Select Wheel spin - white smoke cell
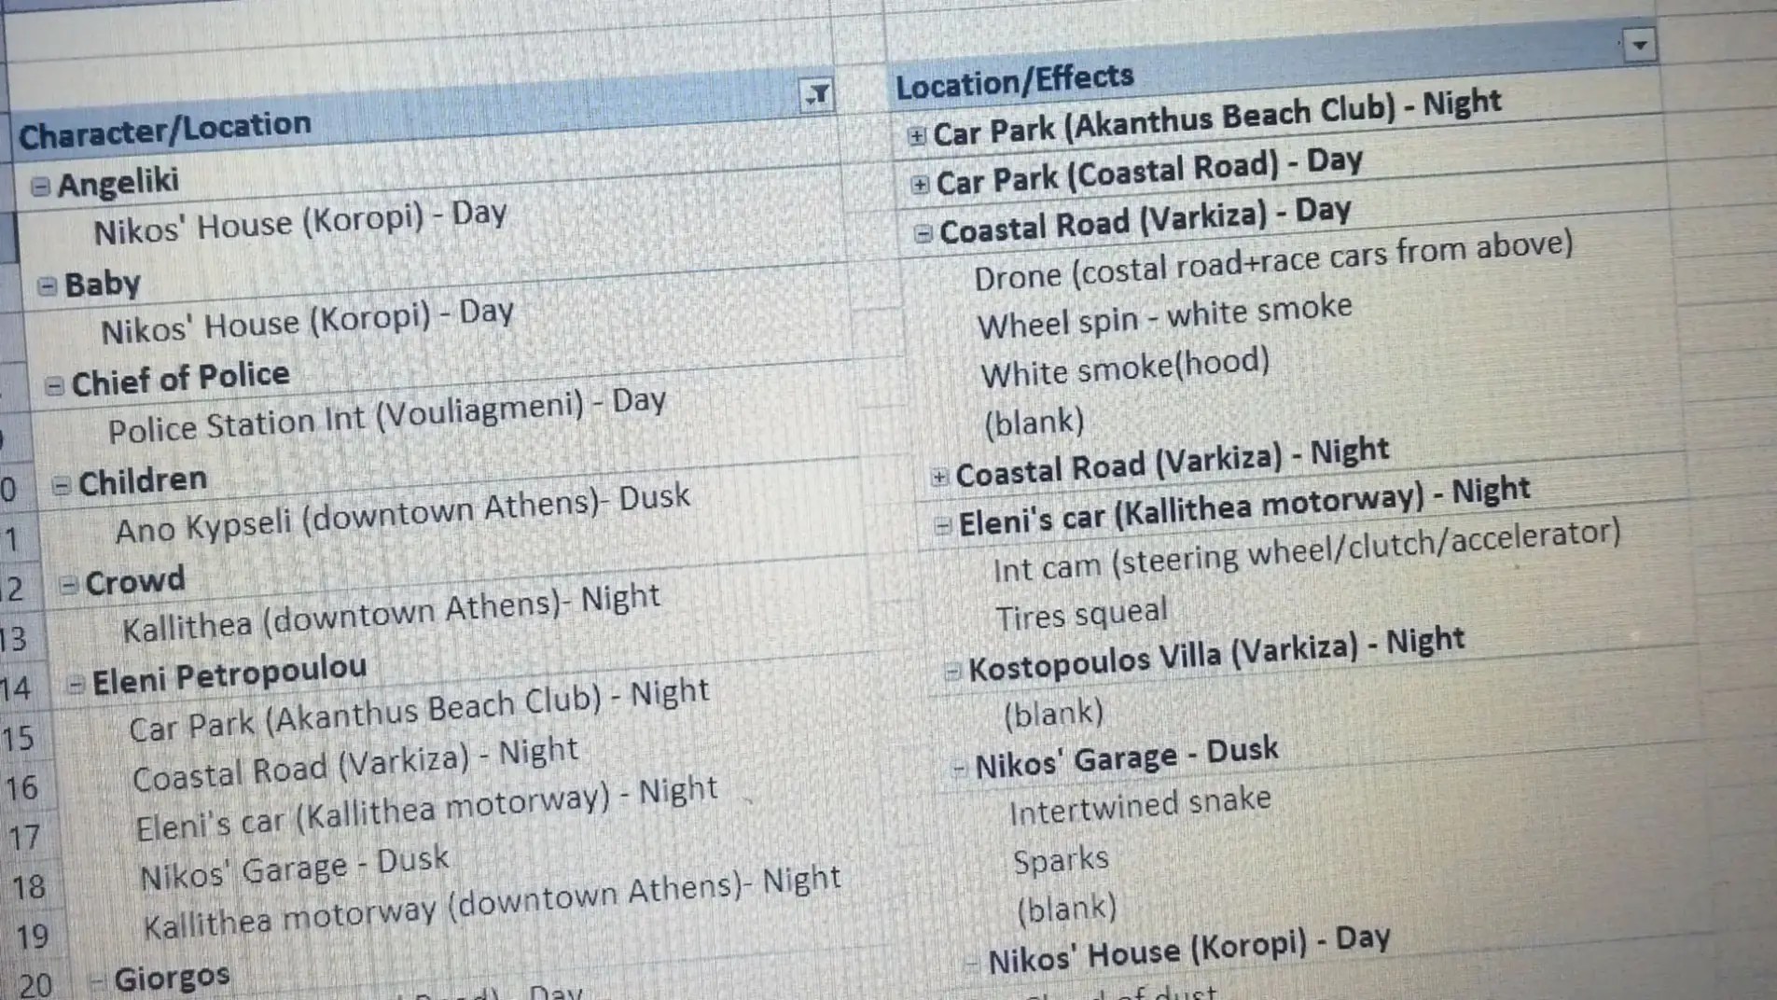This screenshot has width=1777, height=1000. tap(1165, 316)
